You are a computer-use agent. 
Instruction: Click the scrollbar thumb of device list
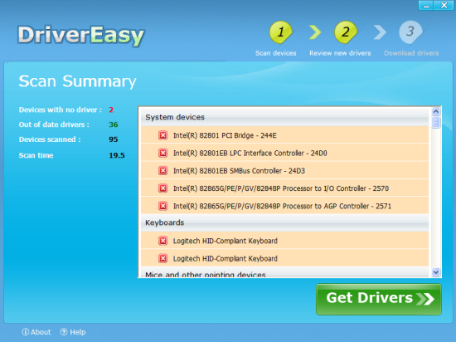(435, 122)
